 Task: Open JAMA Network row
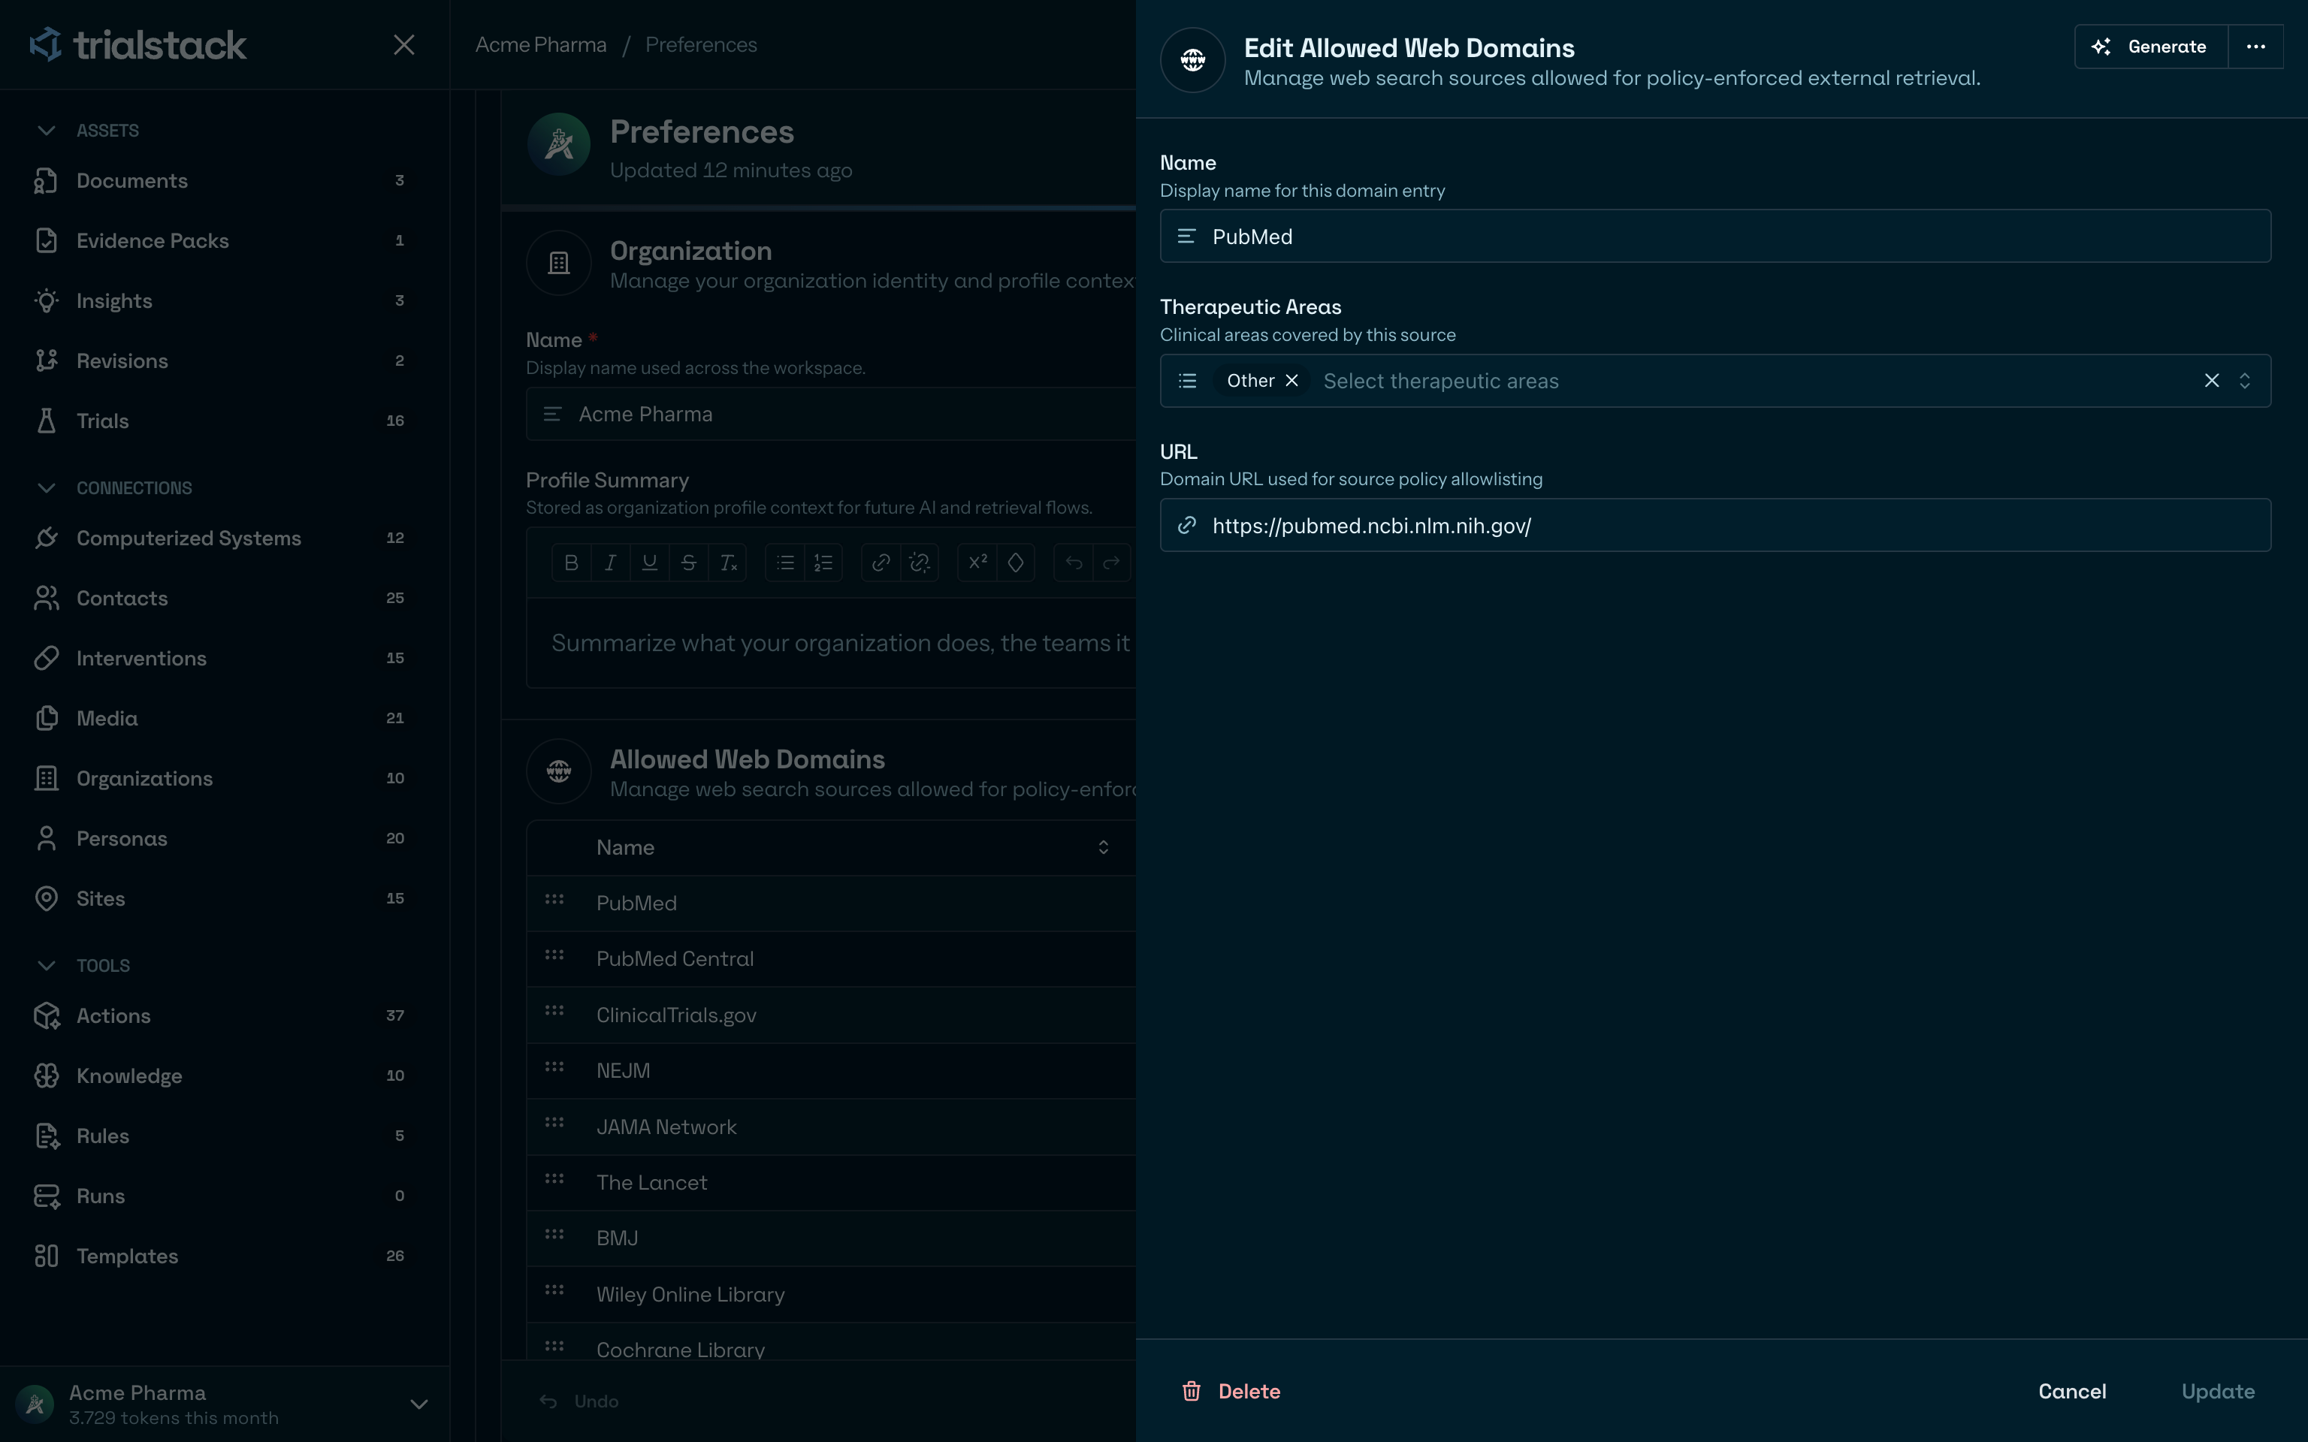click(x=831, y=1127)
